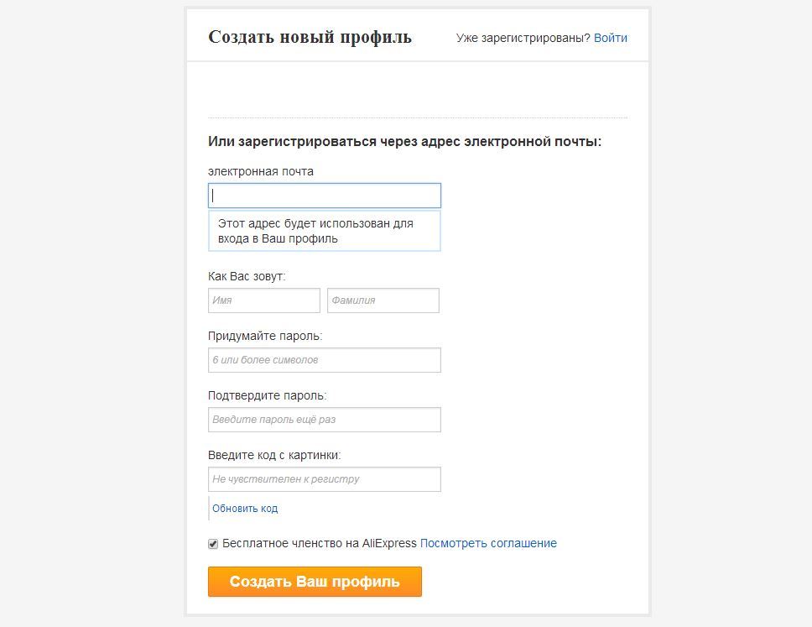Click the Уже зарегистрированы? text
This screenshot has height=627, width=812.
(523, 38)
